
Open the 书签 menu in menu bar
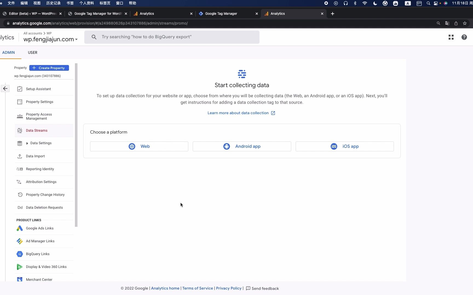(70, 3)
